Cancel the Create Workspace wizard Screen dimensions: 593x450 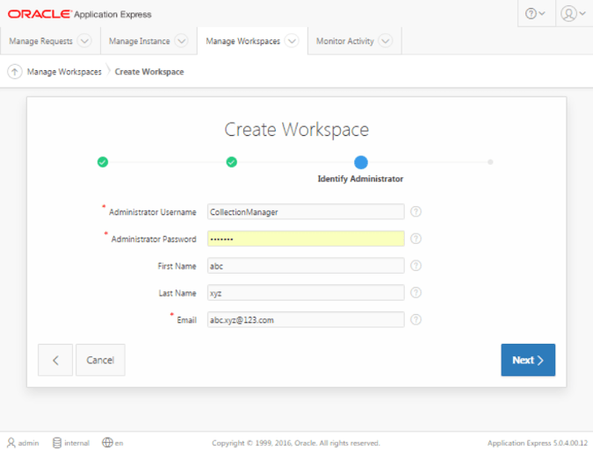[x=100, y=360]
